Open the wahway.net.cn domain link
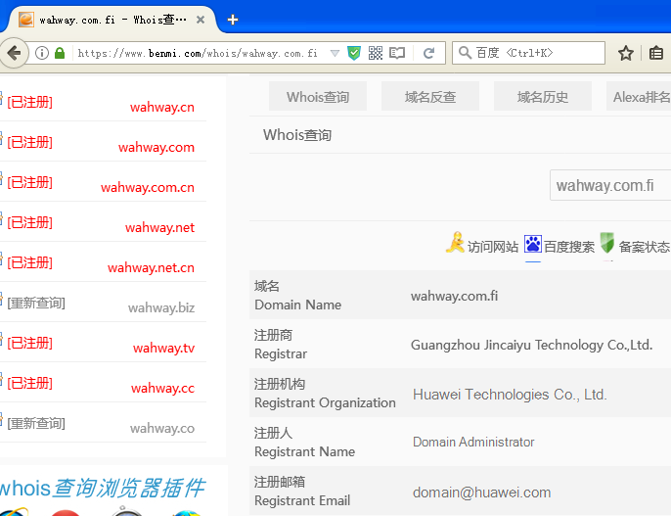Screen dimensions: 671x516 coord(151,267)
